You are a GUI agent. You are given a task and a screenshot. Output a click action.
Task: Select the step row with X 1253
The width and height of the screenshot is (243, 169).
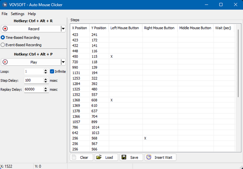click(152, 78)
